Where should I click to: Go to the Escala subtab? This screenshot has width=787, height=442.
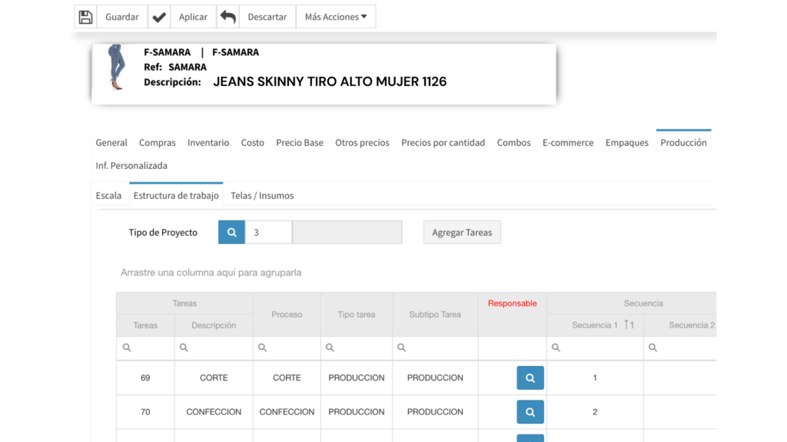[x=108, y=196]
